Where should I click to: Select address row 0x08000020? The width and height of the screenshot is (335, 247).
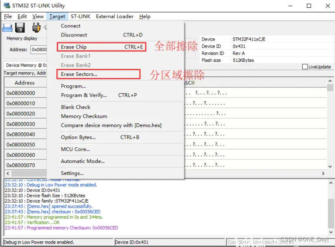click(21, 114)
